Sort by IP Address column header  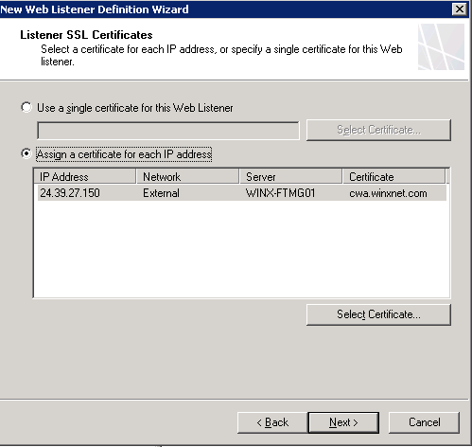click(x=85, y=176)
